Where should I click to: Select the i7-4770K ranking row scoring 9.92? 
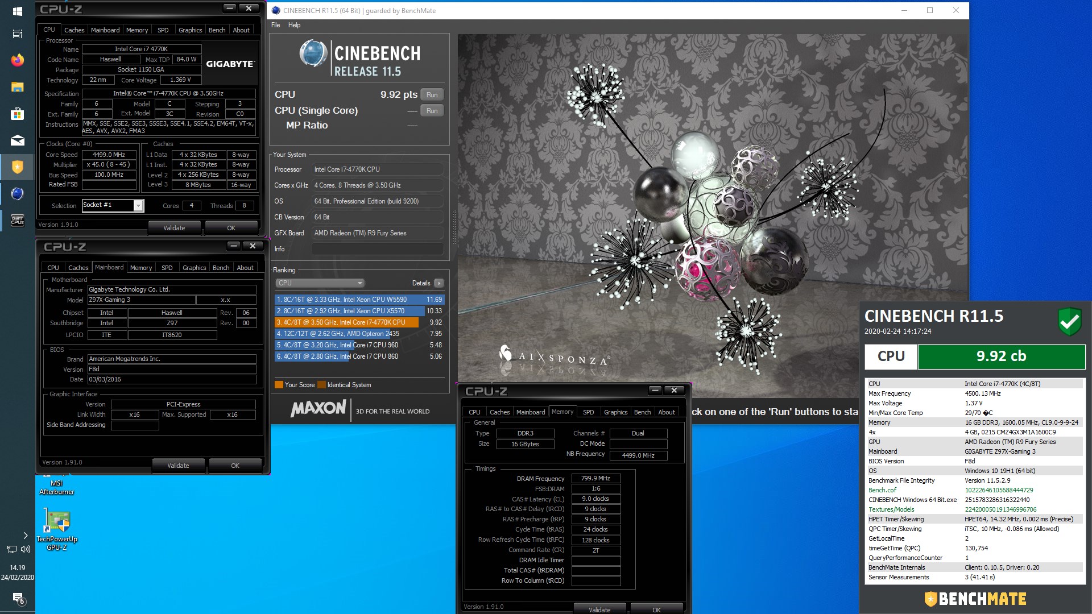pyautogui.click(x=359, y=322)
